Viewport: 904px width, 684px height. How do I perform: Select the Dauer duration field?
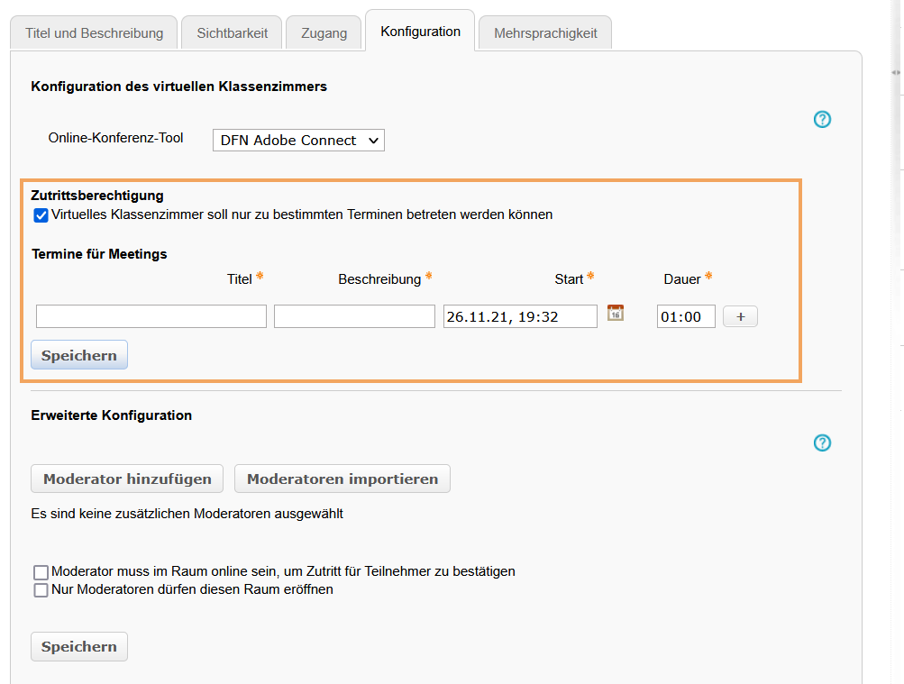click(x=685, y=315)
